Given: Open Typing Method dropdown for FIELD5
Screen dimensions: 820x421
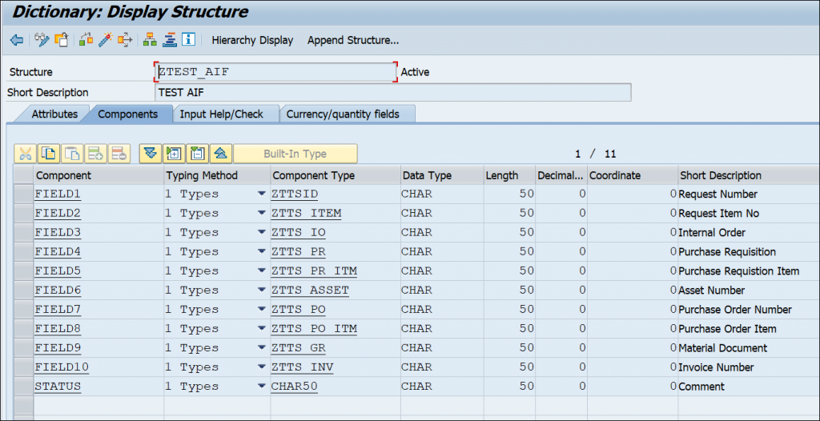Looking at the screenshot, I should click(262, 271).
